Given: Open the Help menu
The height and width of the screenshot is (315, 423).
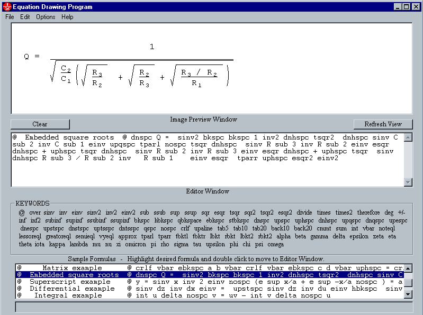Looking at the screenshot, I should (67, 17).
